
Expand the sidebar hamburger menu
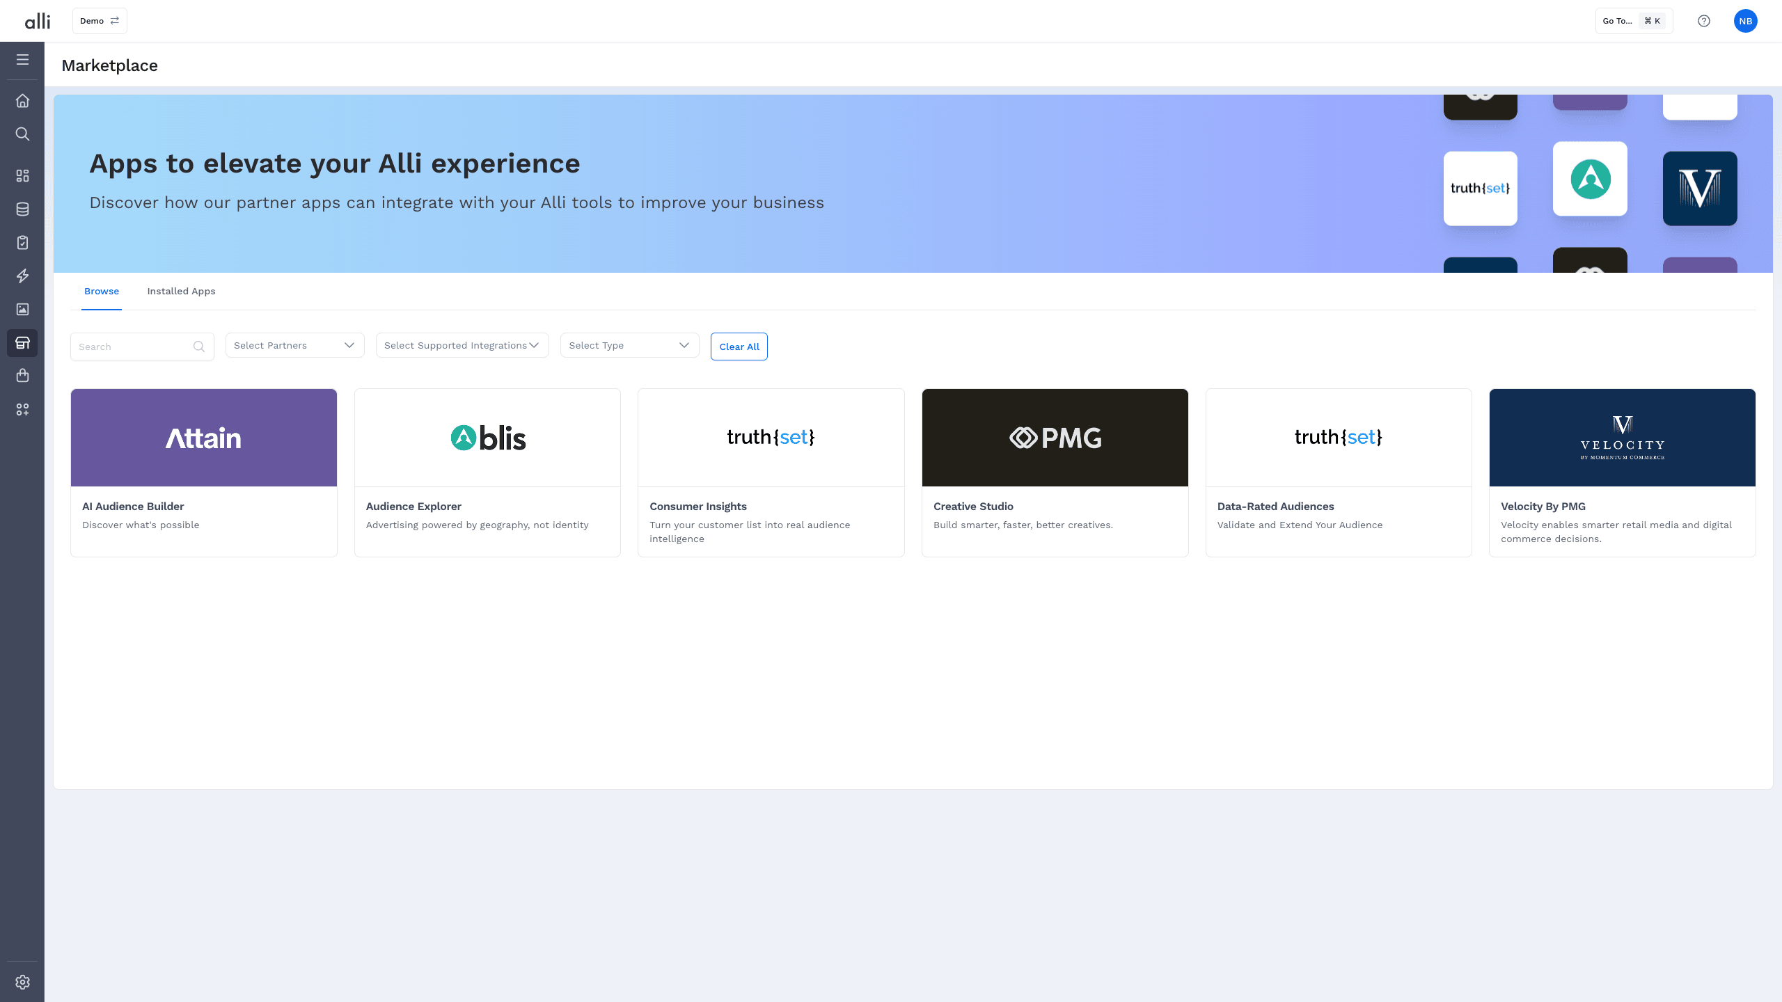(22, 60)
